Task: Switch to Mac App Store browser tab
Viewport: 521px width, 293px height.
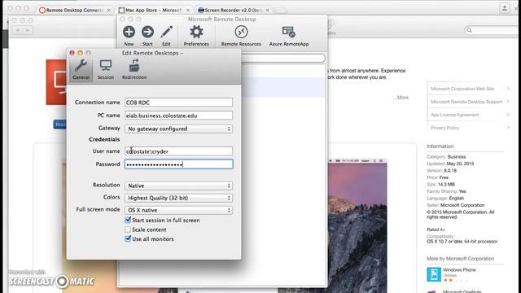Action: (154, 11)
